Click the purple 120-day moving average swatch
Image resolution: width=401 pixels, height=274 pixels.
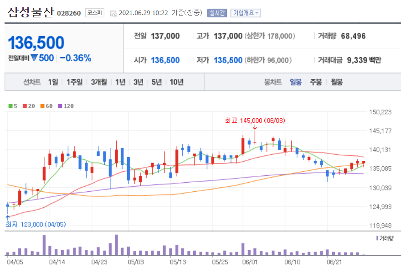pos(60,106)
